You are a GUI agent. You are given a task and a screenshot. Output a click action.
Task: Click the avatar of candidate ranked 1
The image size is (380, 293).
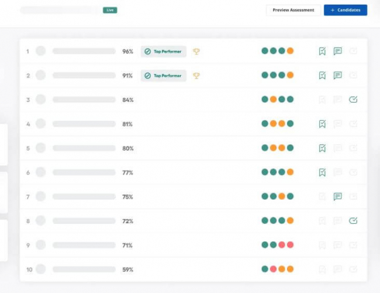[41, 51]
